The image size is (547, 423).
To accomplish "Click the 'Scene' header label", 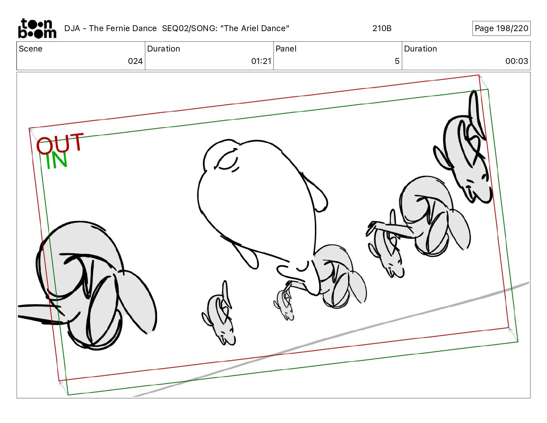I will (x=31, y=49).
